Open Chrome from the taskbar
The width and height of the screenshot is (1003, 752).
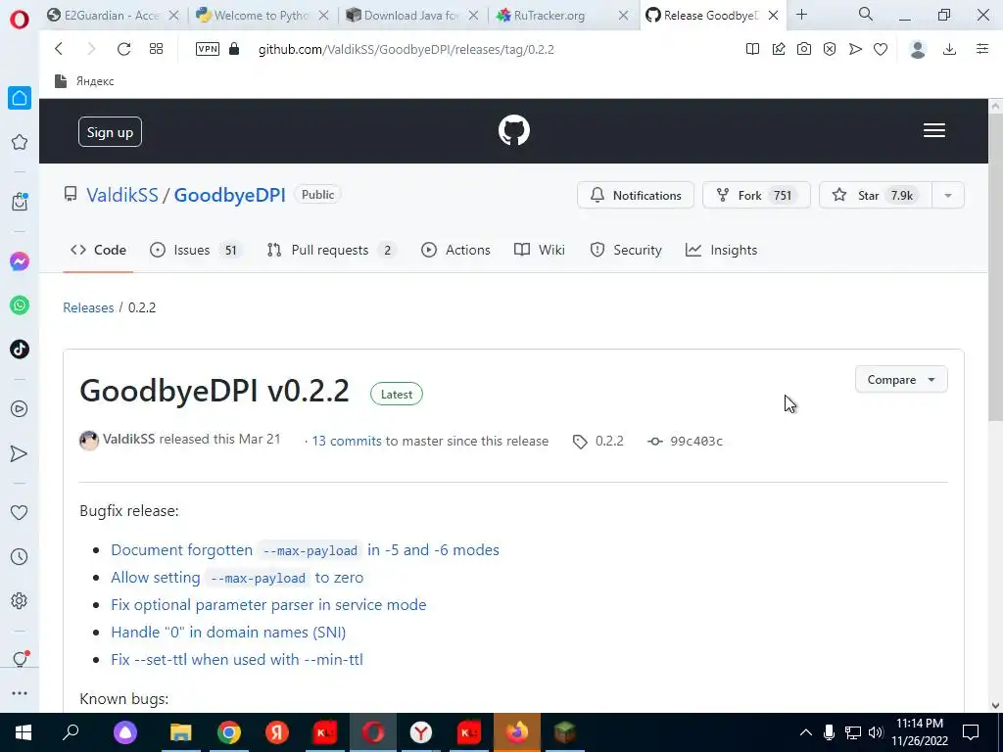tap(228, 732)
